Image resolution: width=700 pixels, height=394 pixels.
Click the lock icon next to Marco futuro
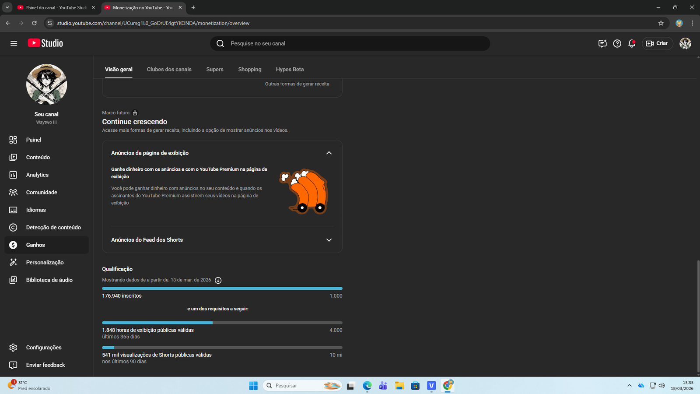point(135,113)
